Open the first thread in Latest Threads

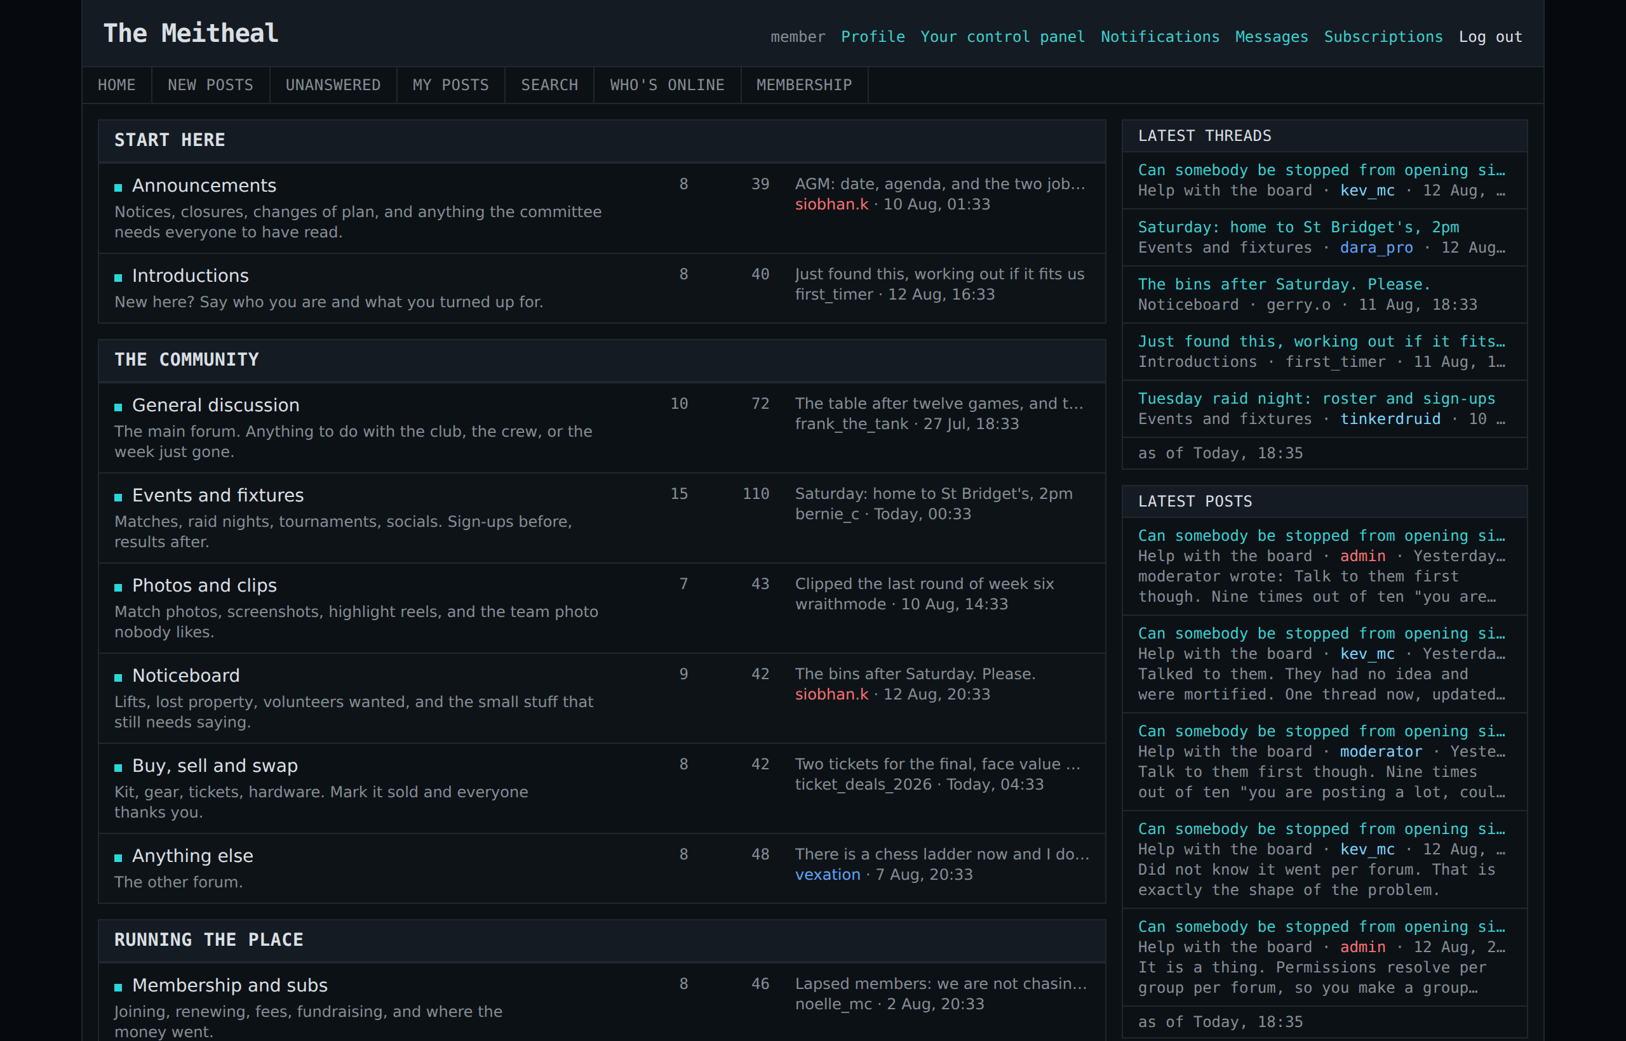tap(1322, 170)
